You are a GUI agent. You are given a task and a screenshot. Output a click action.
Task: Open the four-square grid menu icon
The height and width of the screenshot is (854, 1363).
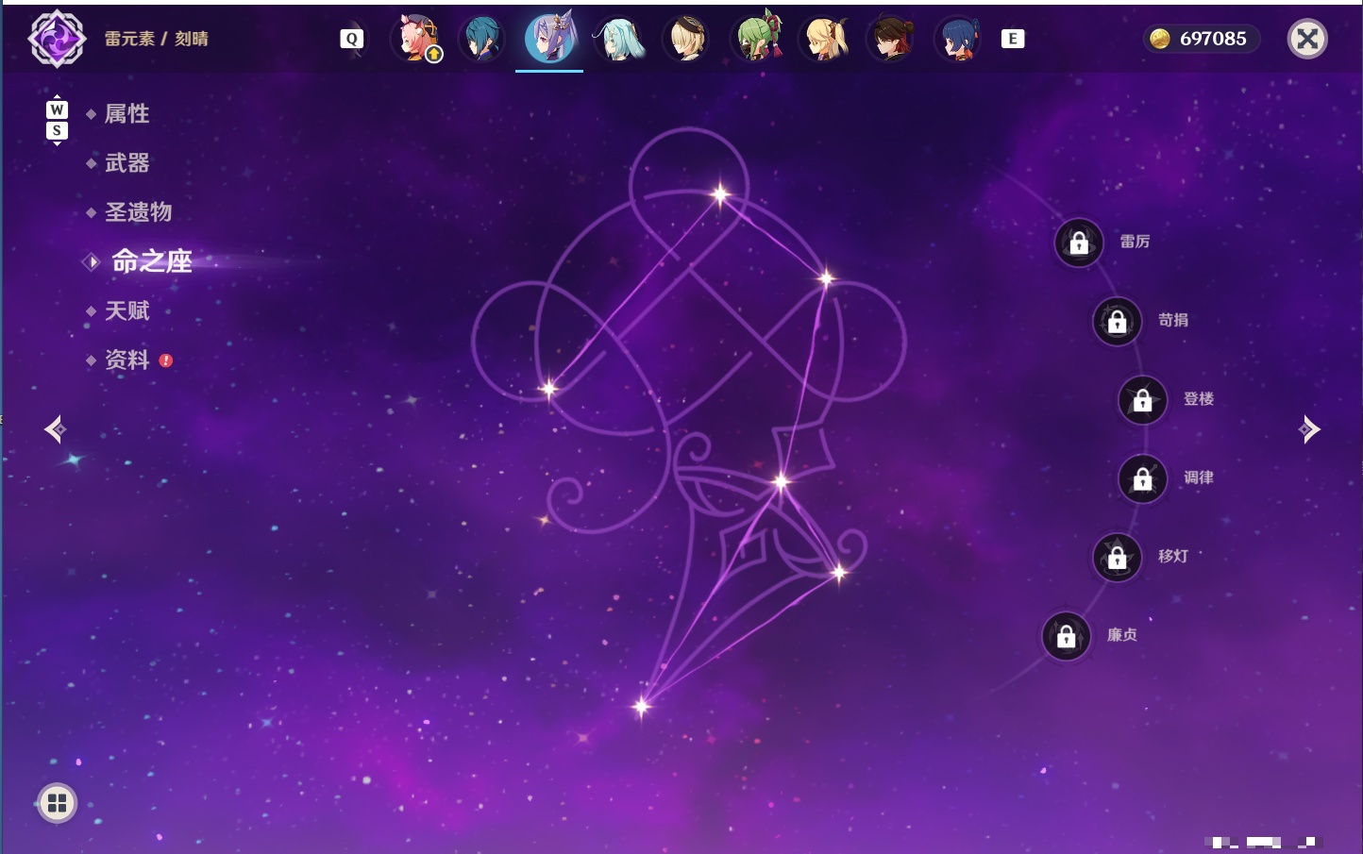click(x=57, y=803)
